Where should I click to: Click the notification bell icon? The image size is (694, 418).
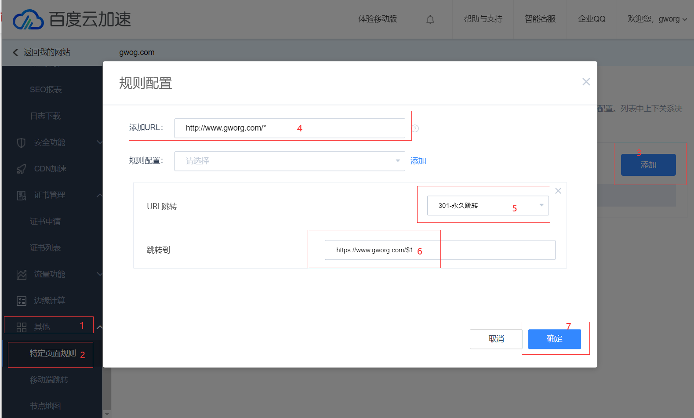(x=430, y=19)
